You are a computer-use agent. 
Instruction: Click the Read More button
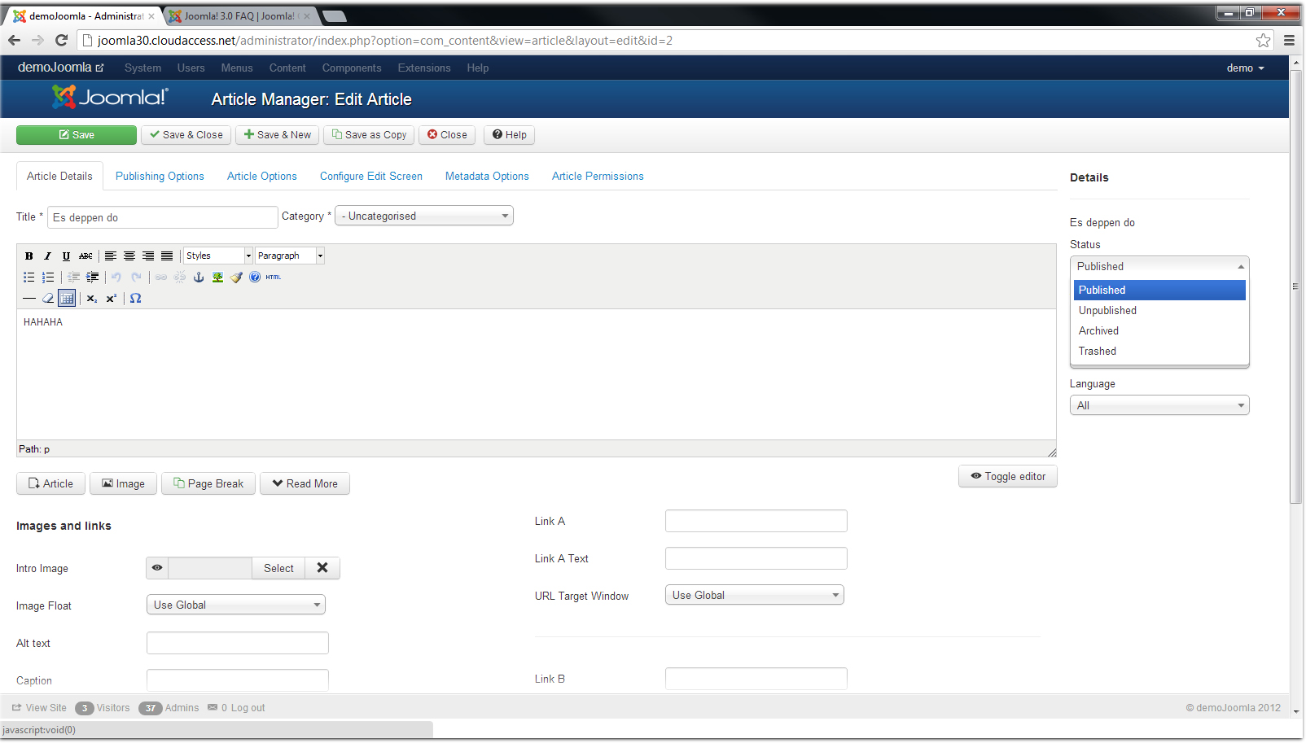click(x=305, y=483)
